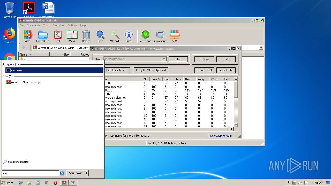Open Opera from the taskbar
Image resolution: width=331 pixels, height=186 pixels.
coord(55,183)
